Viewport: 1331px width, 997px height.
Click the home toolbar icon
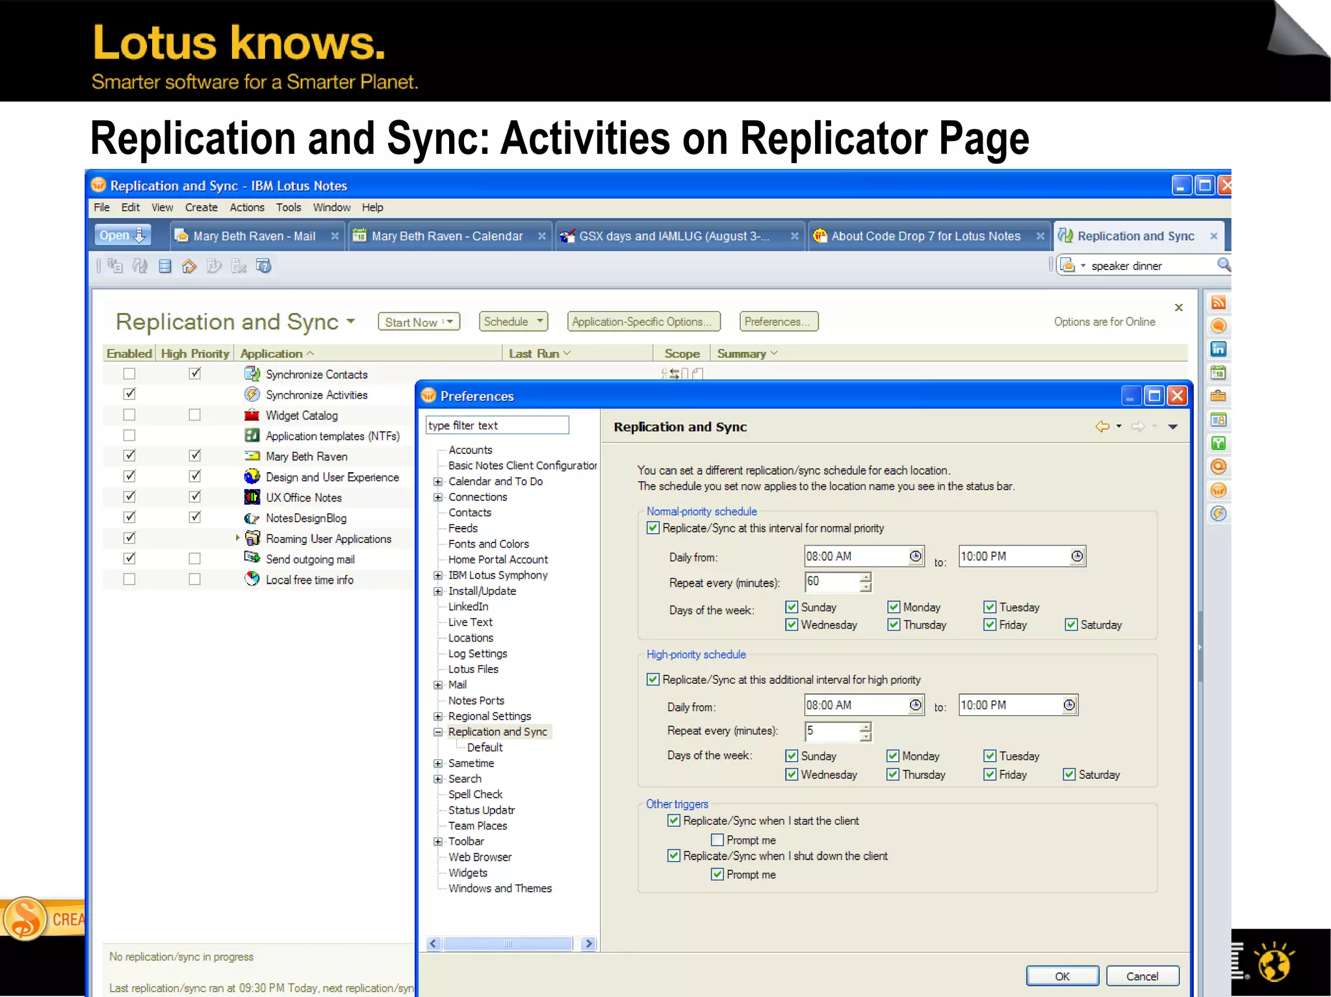pyautogui.click(x=189, y=266)
